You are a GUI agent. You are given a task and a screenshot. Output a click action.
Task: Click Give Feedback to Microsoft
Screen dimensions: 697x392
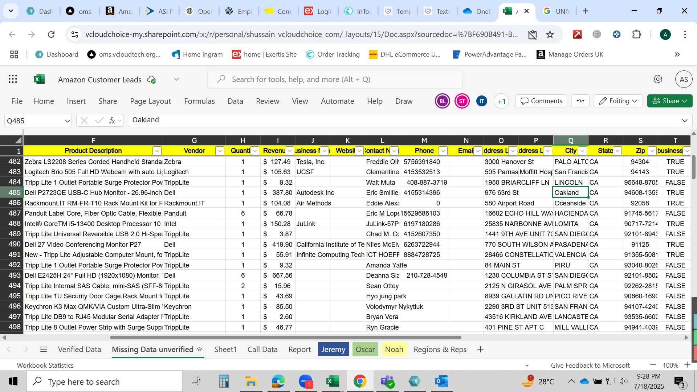590,366
